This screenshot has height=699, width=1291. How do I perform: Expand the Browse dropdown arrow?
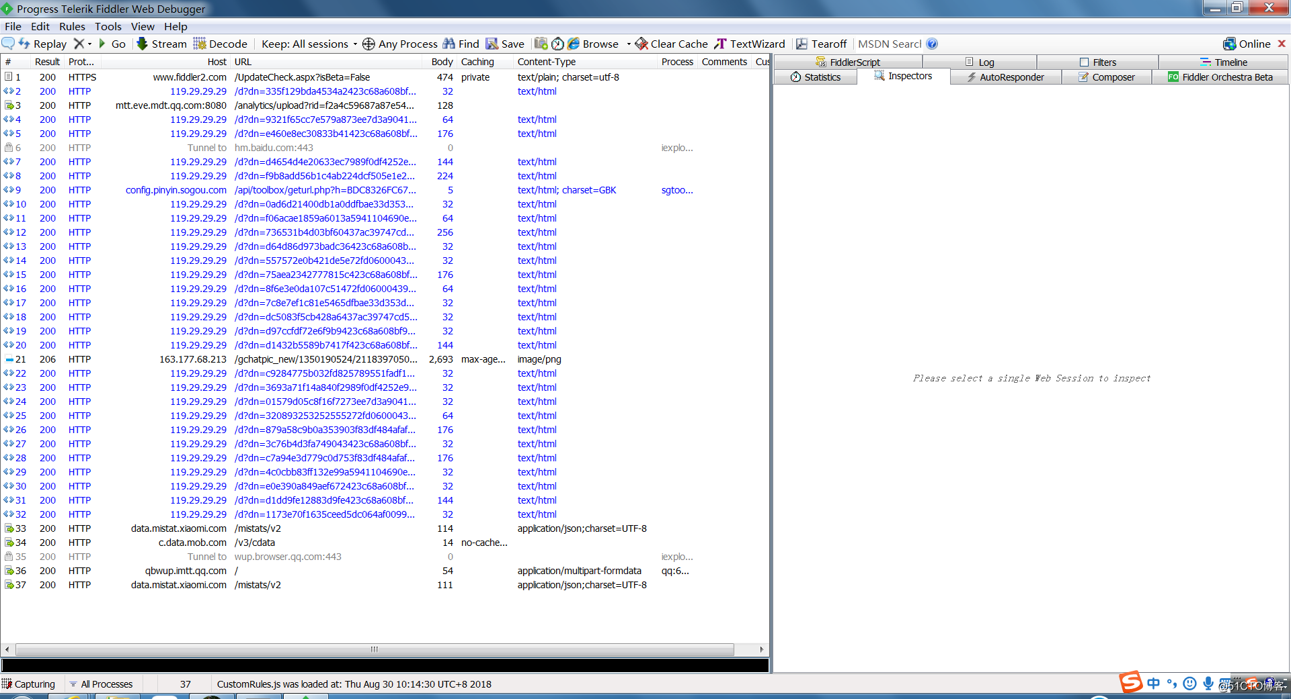pyautogui.click(x=629, y=44)
